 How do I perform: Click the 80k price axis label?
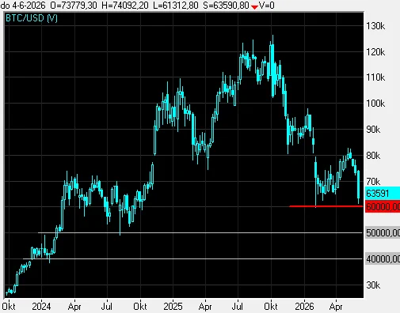point(373,156)
